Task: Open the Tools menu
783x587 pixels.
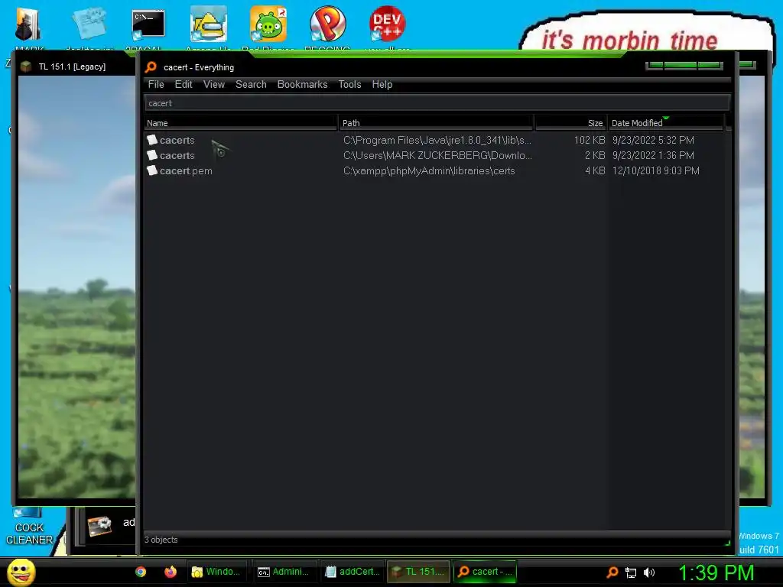Action: tap(349, 84)
